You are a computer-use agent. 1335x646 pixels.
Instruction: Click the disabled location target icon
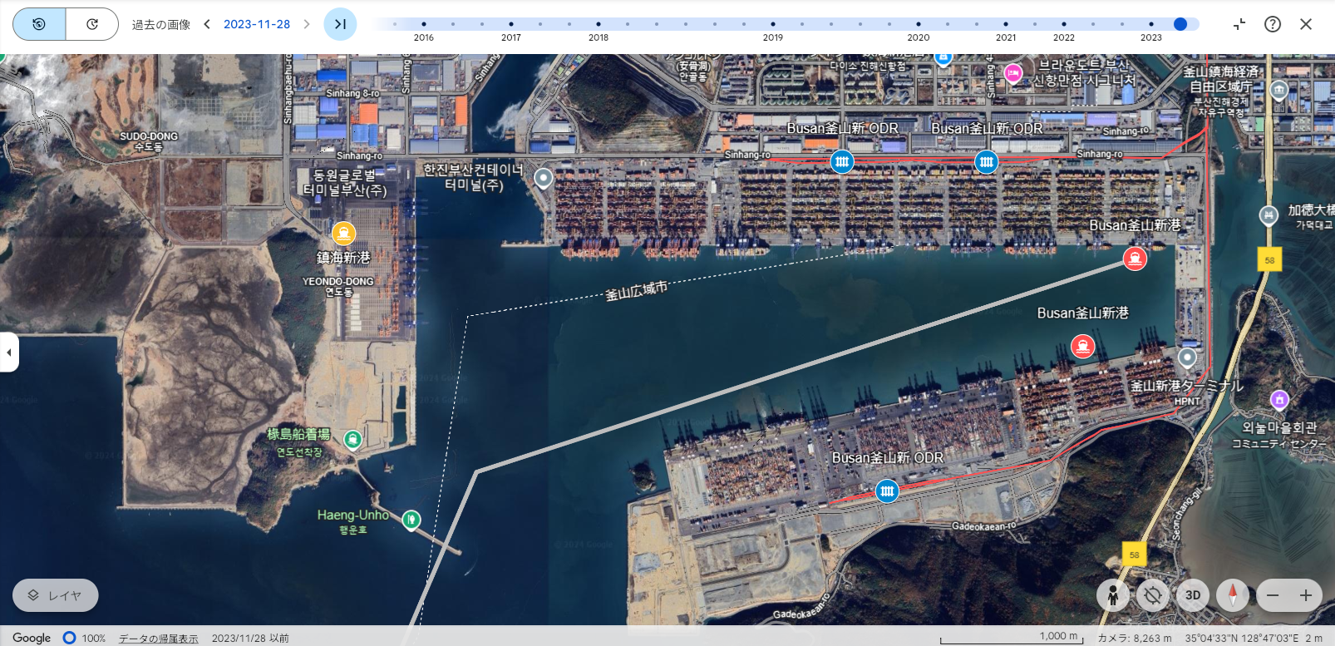tap(1152, 595)
